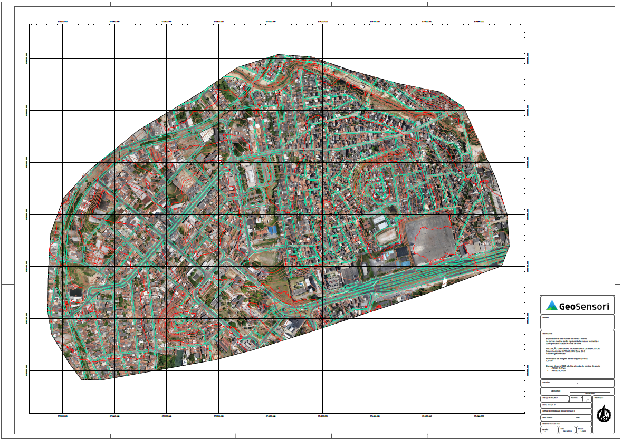Click the GeoSensori company name text

(584, 306)
